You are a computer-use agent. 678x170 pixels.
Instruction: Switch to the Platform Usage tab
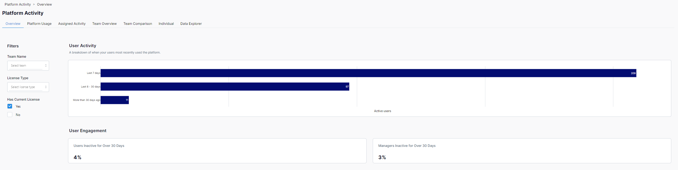[39, 24]
